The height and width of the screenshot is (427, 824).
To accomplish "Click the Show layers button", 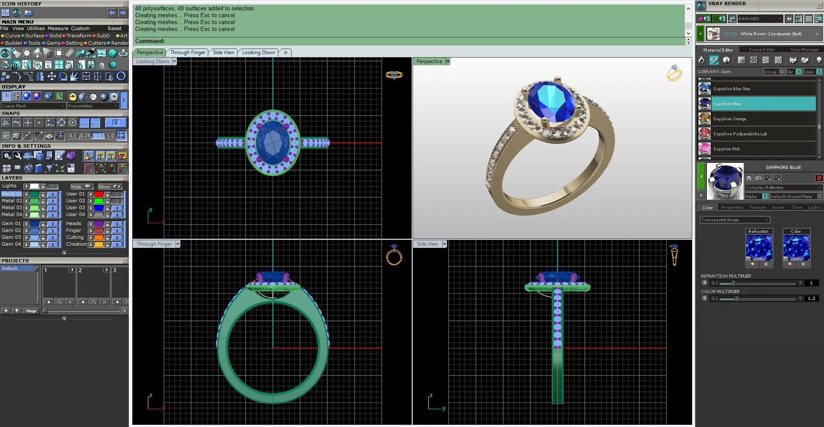I will point(110,186).
